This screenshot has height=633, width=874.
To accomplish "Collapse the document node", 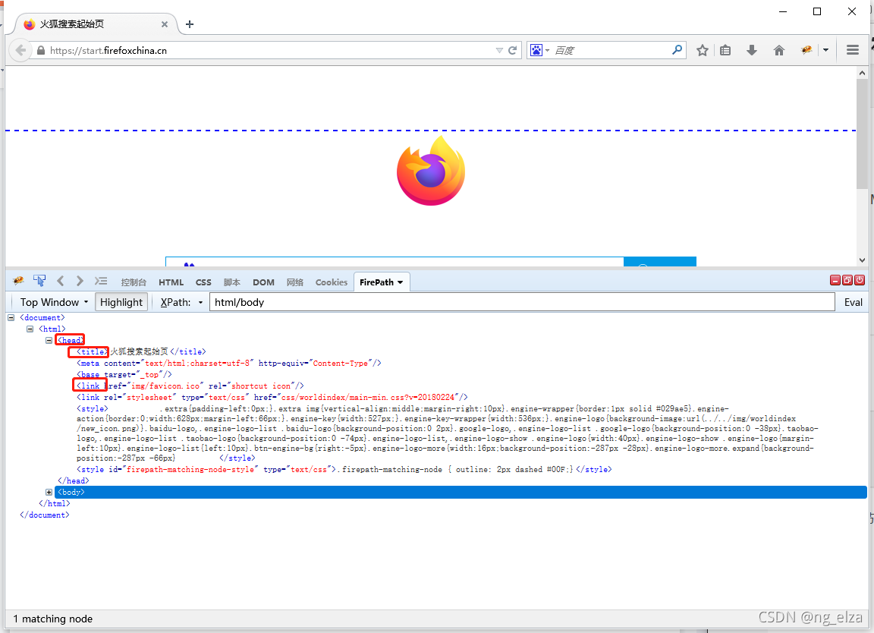I will (11, 317).
